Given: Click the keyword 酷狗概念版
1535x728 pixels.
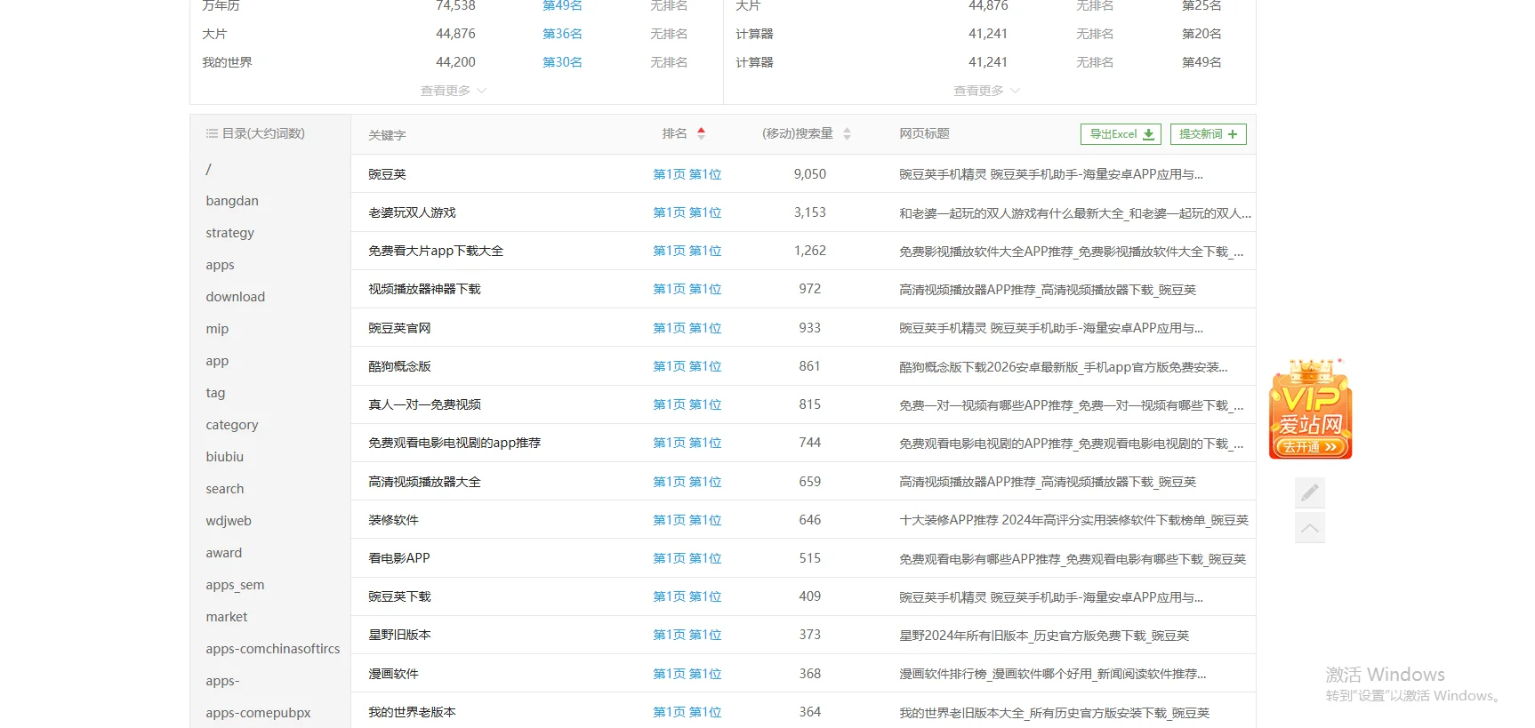Looking at the screenshot, I should point(399,366).
